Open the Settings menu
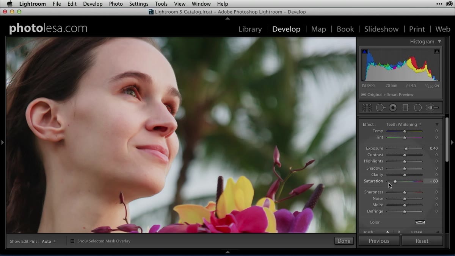 (x=139, y=4)
